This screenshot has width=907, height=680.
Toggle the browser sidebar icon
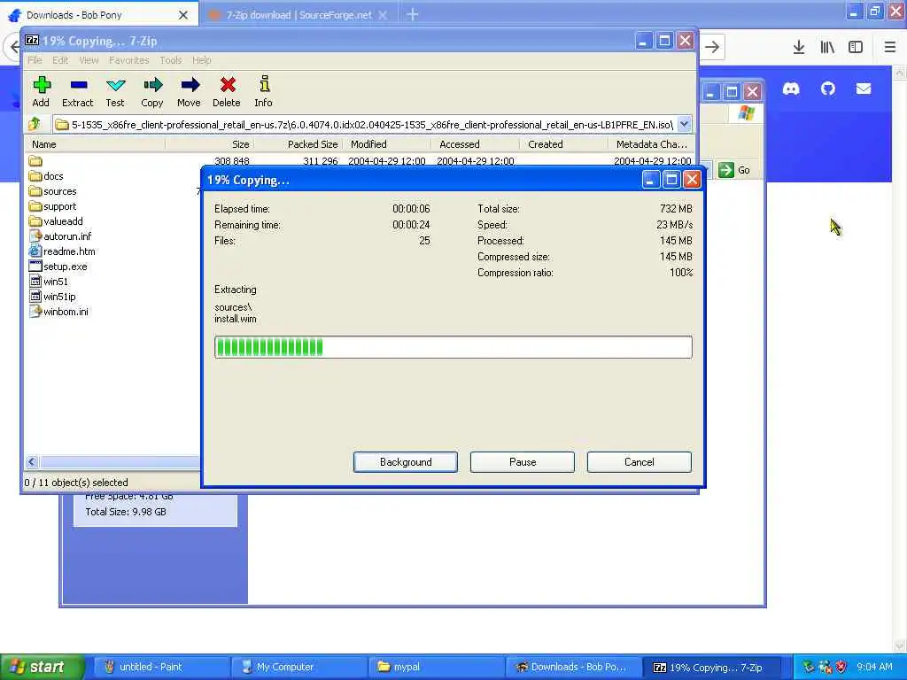(856, 47)
